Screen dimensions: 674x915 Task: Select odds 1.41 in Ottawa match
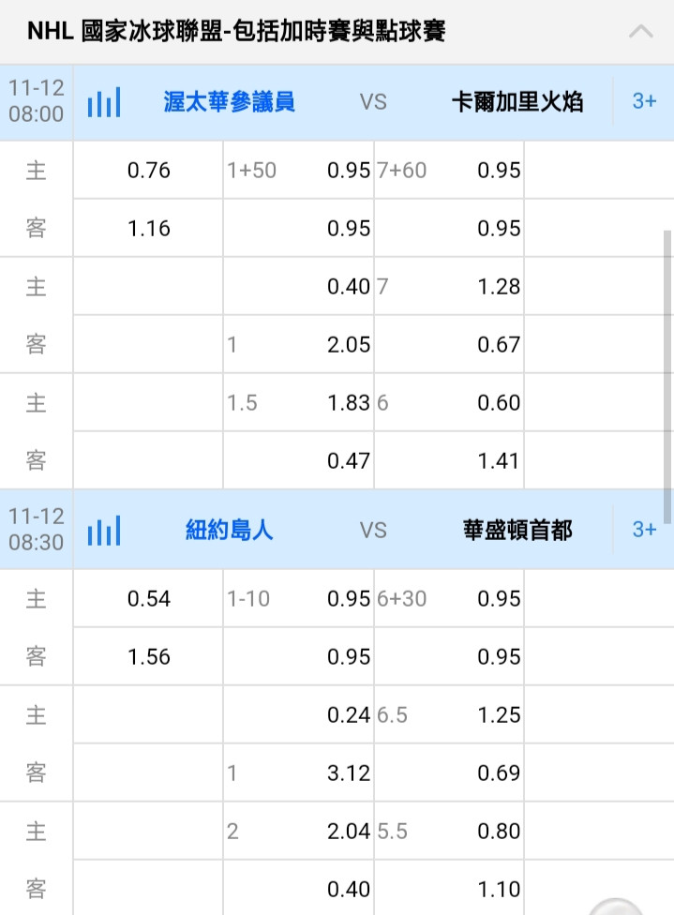449,461
